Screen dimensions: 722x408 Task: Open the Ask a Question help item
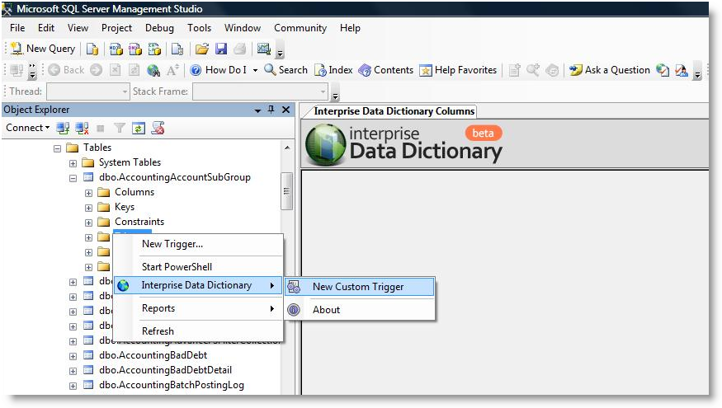pyautogui.click(x=610, y=70)
